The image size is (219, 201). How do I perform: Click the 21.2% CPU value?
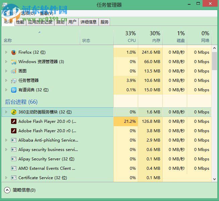click(130, 121)
